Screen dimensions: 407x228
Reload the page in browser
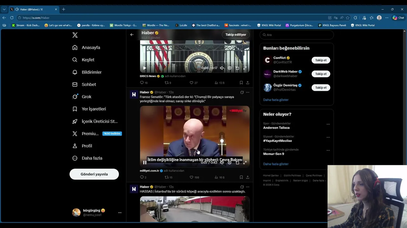tap(12, 18)
